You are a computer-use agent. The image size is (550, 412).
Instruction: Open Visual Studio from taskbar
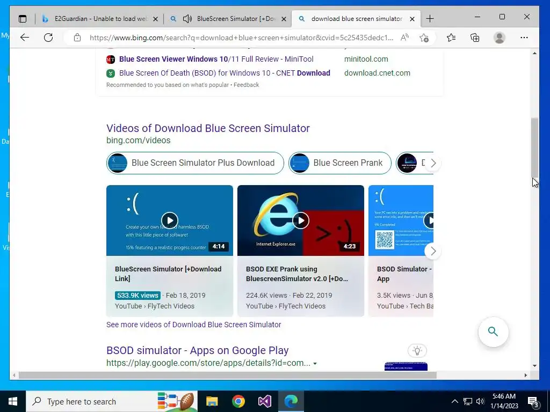264,401
